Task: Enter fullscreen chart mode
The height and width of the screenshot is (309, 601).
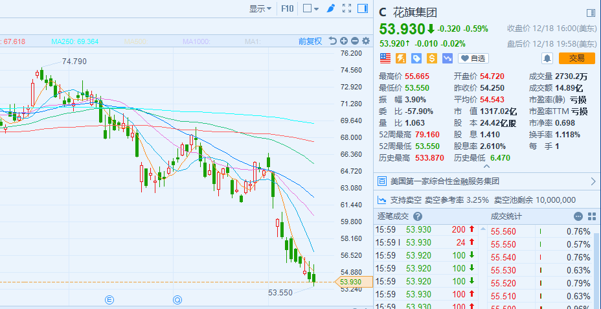Action: point(347,8)
